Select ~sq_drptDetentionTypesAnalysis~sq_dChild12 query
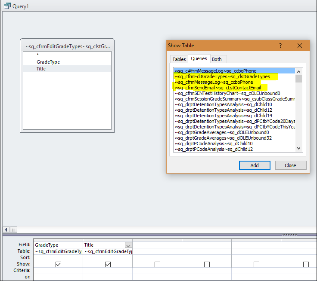 pos(234,110)
